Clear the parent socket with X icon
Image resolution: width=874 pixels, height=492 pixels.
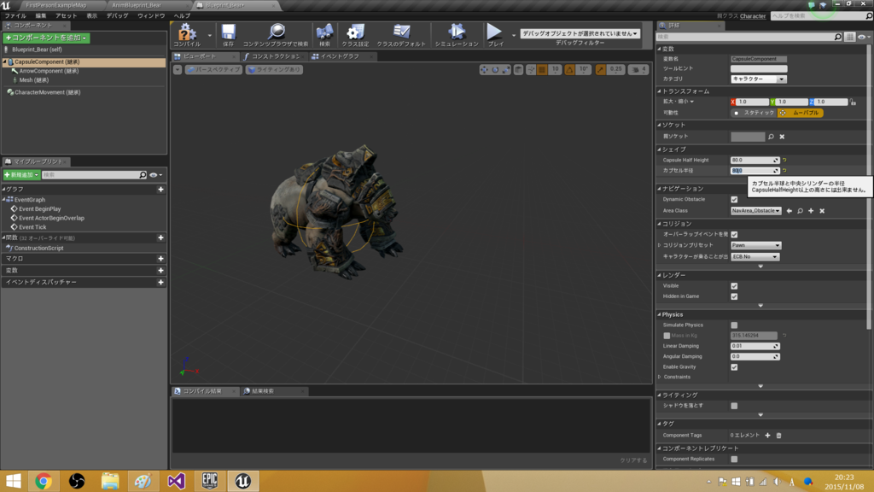tap(782, 137)
